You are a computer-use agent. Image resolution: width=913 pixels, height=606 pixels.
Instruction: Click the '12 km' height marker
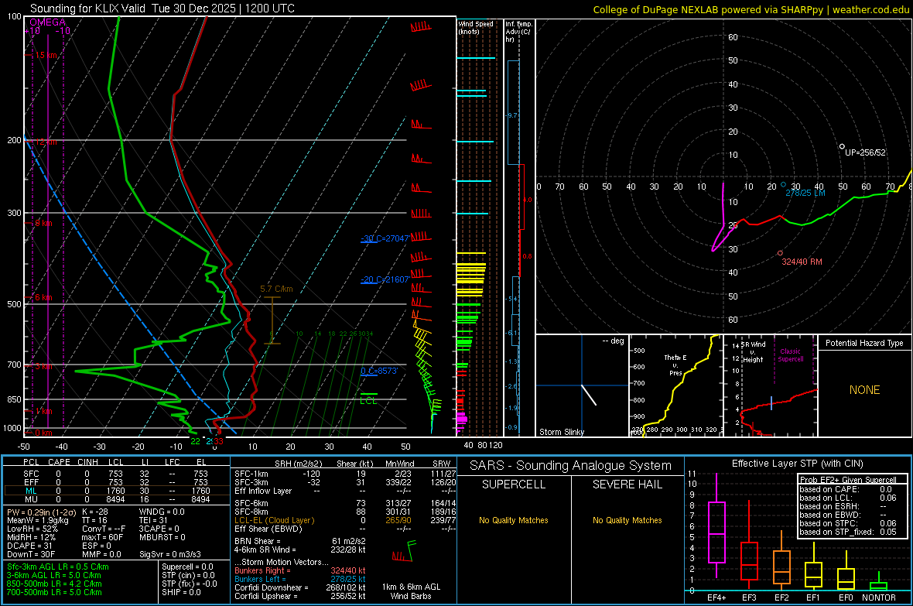tap(46, 142)
